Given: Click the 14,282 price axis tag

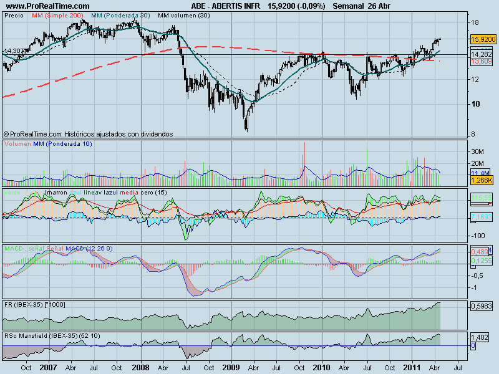Looking at the screenshot, I should pos(482,54).
